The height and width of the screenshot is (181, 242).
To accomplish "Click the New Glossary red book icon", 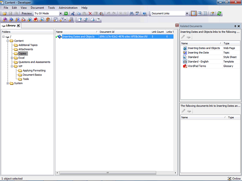I will point(36,20).
